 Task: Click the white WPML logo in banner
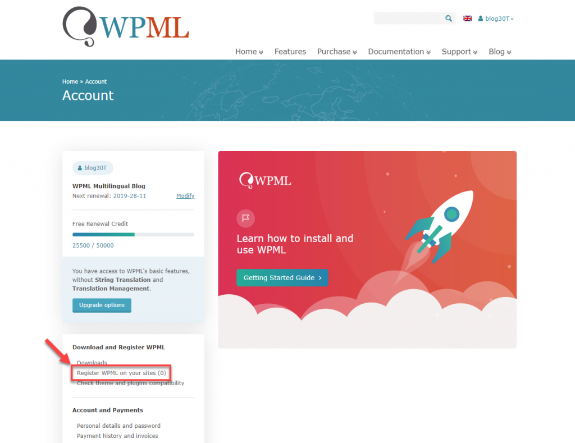click(265, 180)
